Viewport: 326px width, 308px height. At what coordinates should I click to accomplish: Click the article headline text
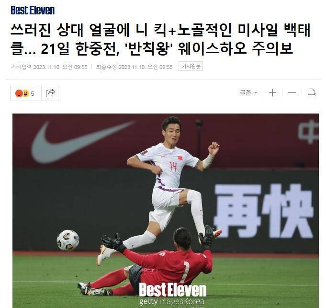[x=160, y=39]
